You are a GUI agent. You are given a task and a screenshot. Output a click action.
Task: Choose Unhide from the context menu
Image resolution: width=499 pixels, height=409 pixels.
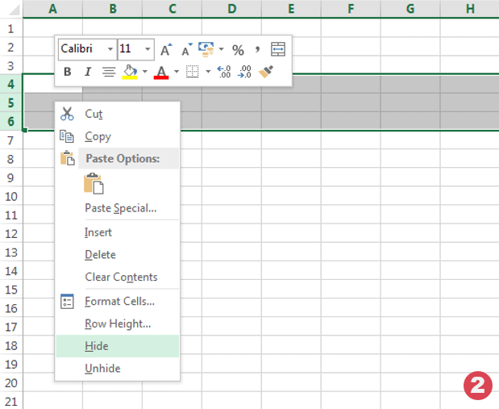point(118,368)
